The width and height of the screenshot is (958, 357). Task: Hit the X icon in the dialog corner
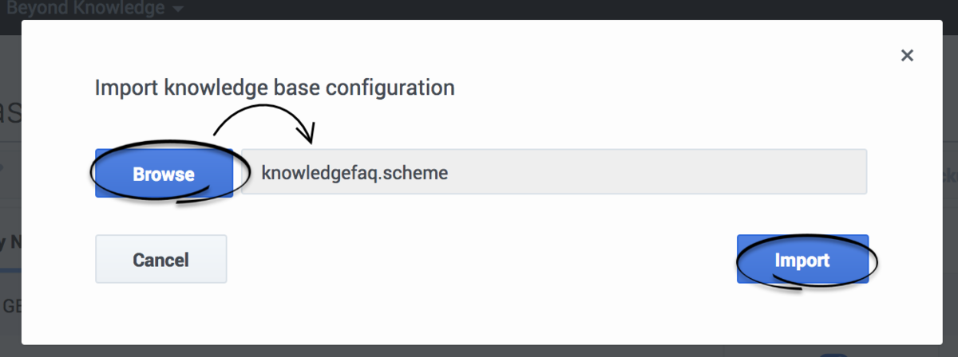[906, 55]
